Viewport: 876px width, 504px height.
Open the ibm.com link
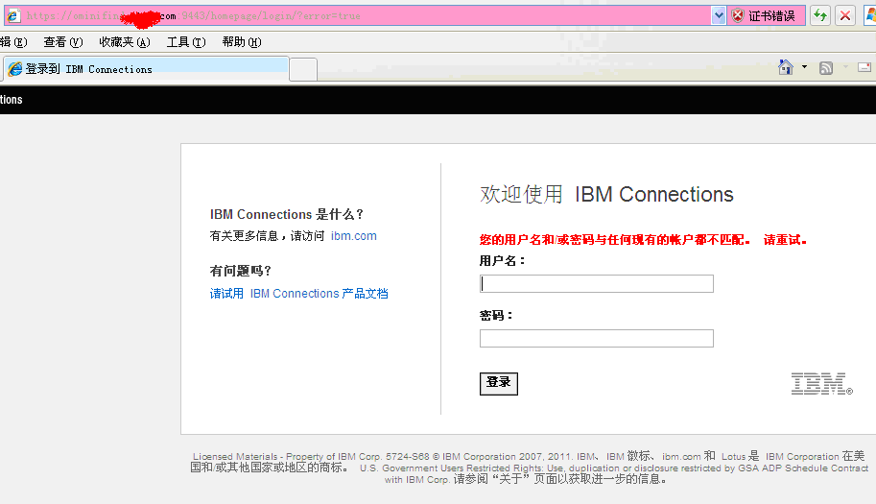(354, 236)
